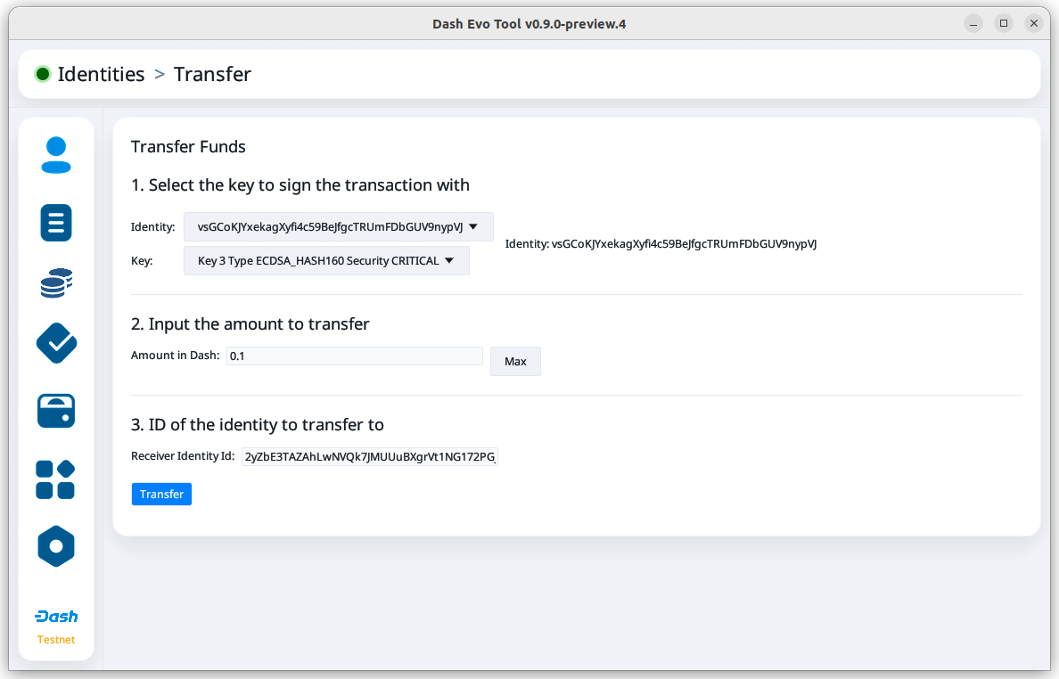Open the four-squares tools icon
This screenshot has width=1059, height=679.
[x=55, y=479]
